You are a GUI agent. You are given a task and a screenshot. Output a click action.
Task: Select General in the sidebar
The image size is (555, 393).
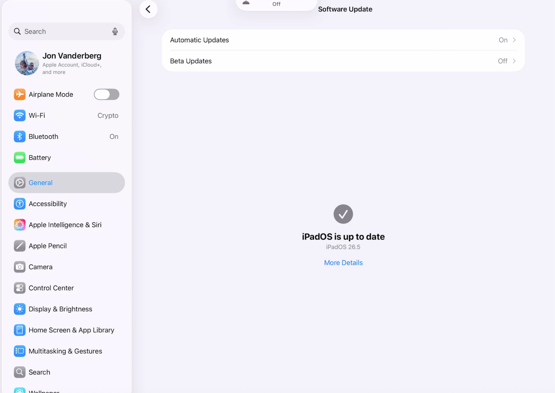(x=66, y=182)
